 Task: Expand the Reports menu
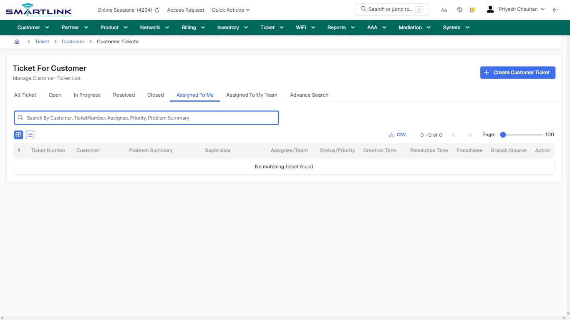(340, 27)
